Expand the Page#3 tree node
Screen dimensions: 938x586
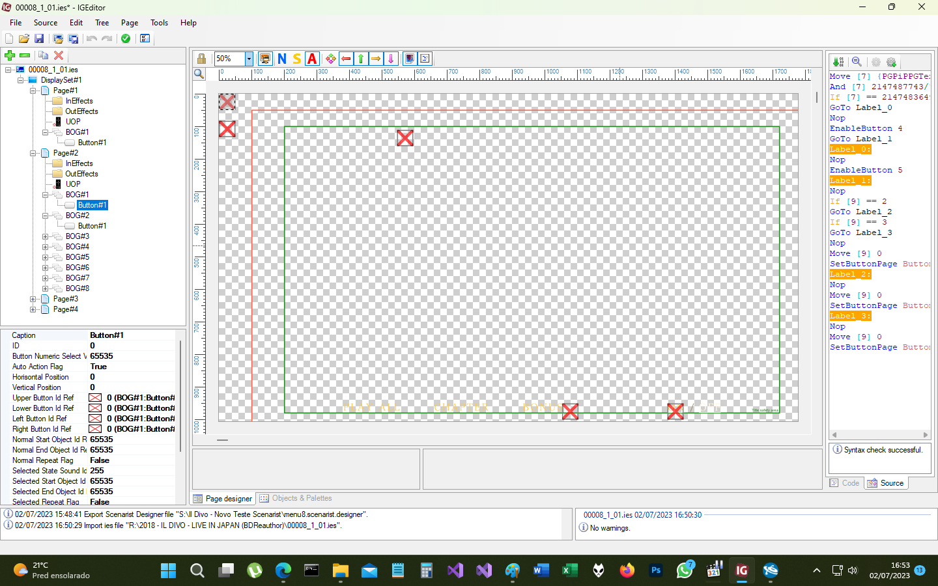pyautogui.click(x=33, y=299)
